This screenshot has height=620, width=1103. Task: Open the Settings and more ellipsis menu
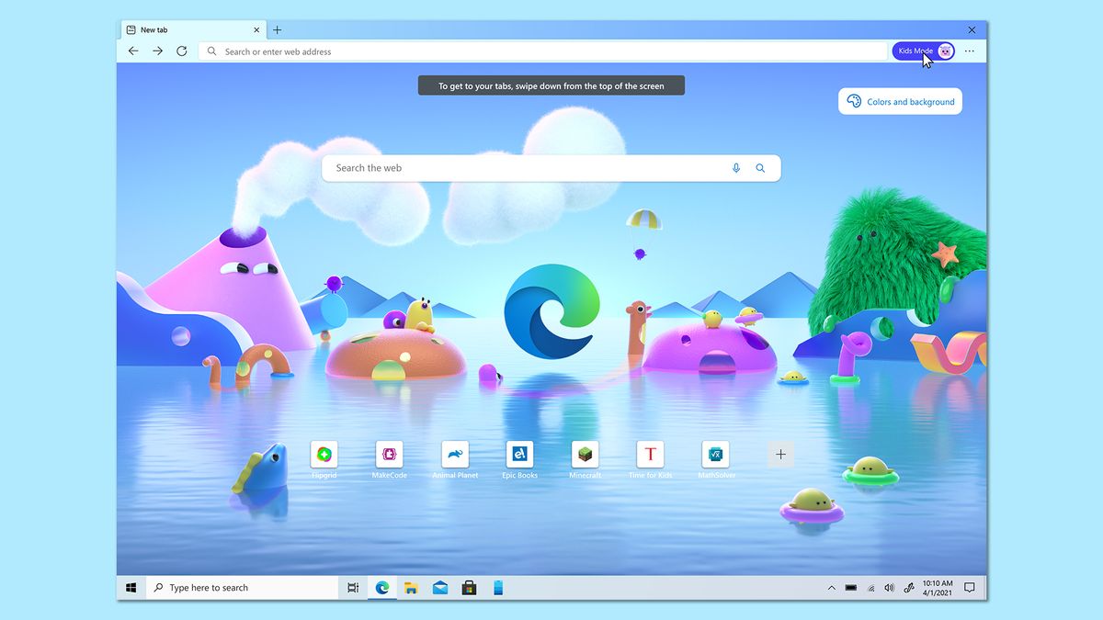point(970,51)
